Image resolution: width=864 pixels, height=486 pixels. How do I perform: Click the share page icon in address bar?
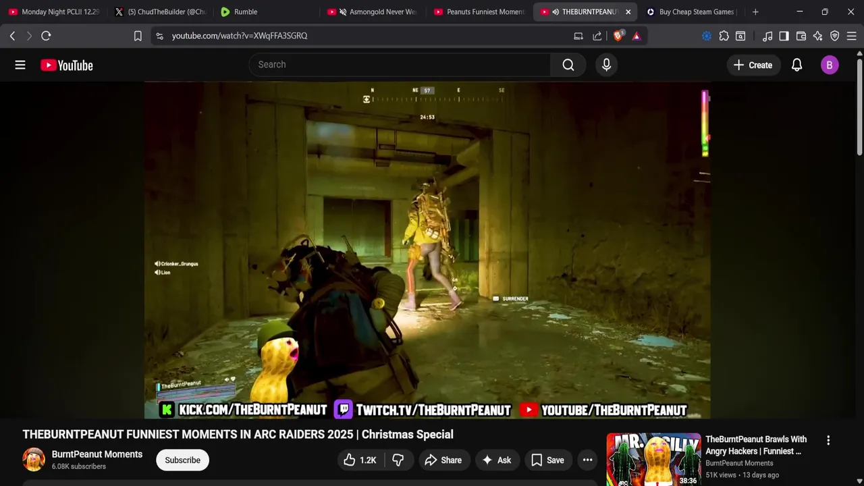click(597, 36)
